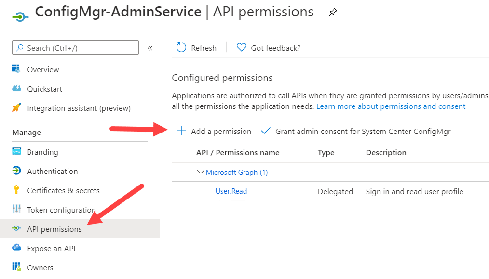Collapse the Microsoft Graph permissions group

coord(201,172)
